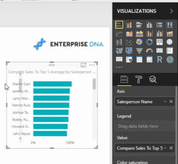The width and height of the screenshot is (178, 164).
Task: Enter focus mode on the chart
Action: point(83,65)
